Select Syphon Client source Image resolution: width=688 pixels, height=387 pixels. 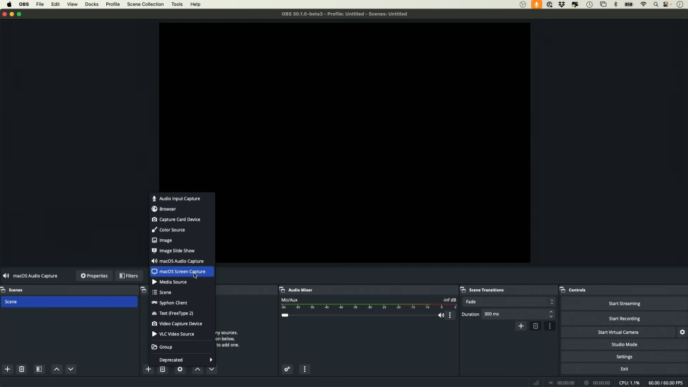point(182,303)
